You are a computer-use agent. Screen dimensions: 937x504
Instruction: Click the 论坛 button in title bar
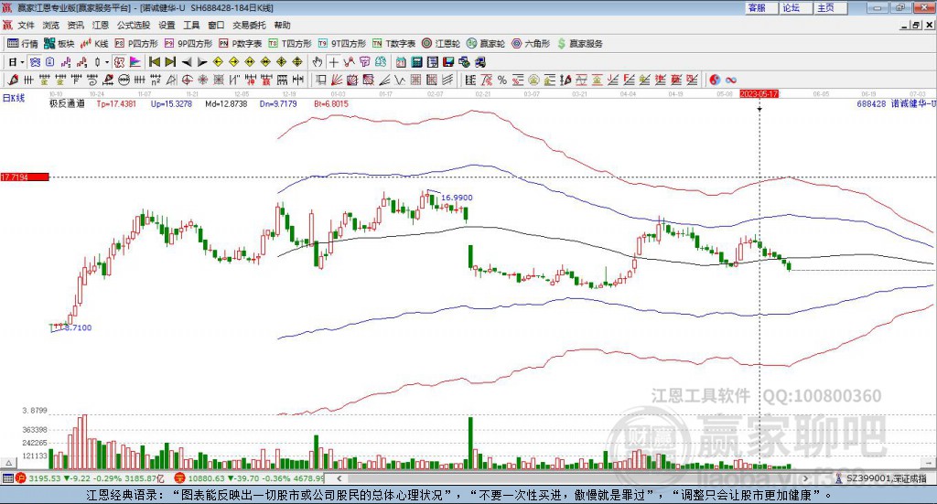pyautogui.click(x=795, y=7)
